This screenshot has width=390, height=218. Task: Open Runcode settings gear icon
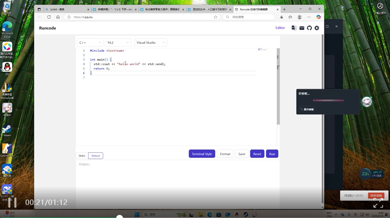tap(317, 28)
